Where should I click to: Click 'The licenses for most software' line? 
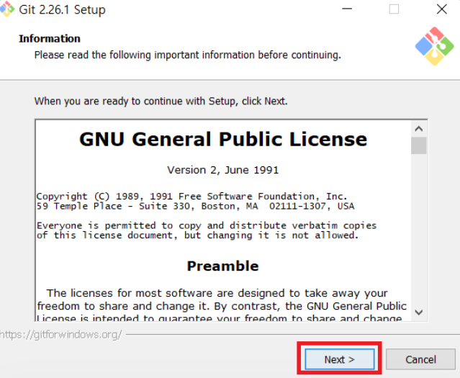217,293
